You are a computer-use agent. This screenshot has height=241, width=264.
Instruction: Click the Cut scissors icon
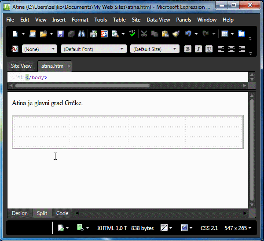click(x=144, y=34)
